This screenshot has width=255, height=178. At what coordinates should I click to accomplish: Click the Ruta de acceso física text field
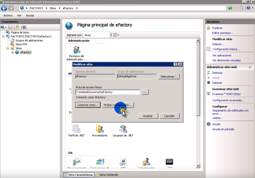[x=108, y=92]
